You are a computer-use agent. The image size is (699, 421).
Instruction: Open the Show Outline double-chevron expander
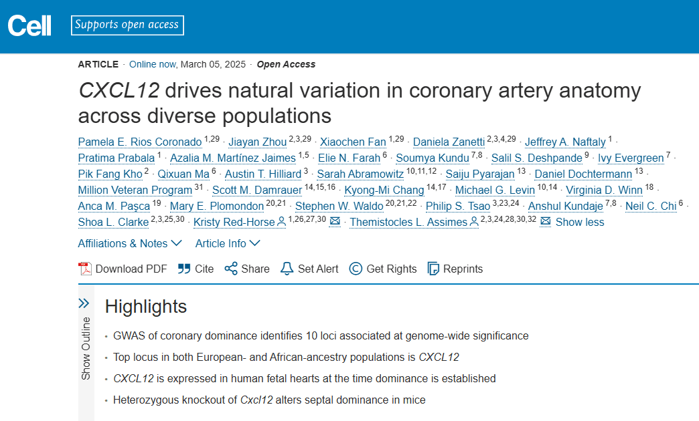(84, 303)
